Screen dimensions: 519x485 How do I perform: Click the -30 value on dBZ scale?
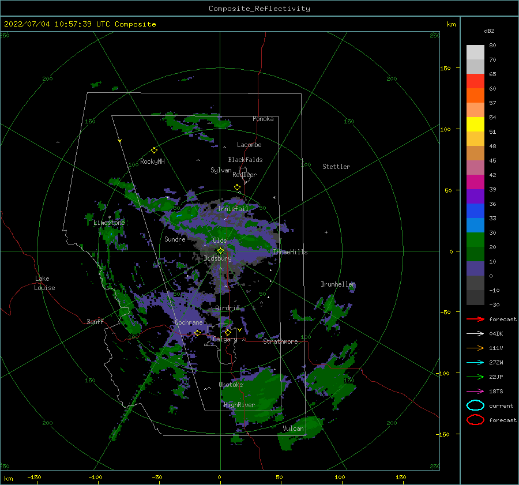pos(494,304)
